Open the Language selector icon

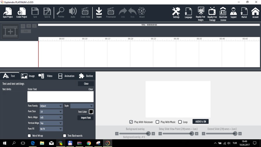click(188, 13)
